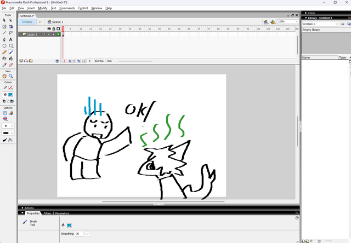The image size is (351, 243).
Task: Toggle Lock All Layers padlock icon
Action: 54,28
